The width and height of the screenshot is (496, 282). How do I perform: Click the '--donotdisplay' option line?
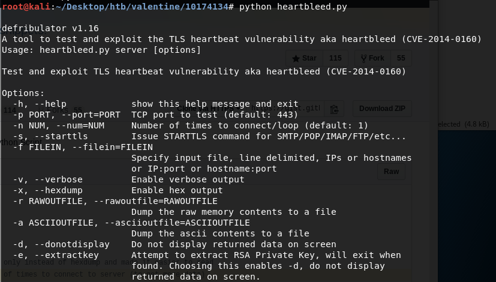(61, 244)
